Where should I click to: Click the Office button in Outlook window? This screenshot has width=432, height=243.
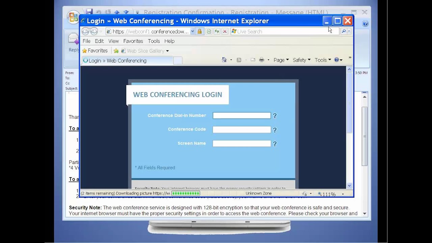(73, 17)
